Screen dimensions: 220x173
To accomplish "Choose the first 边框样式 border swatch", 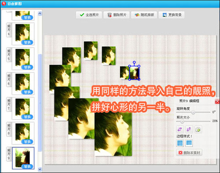I will (180, 143).
